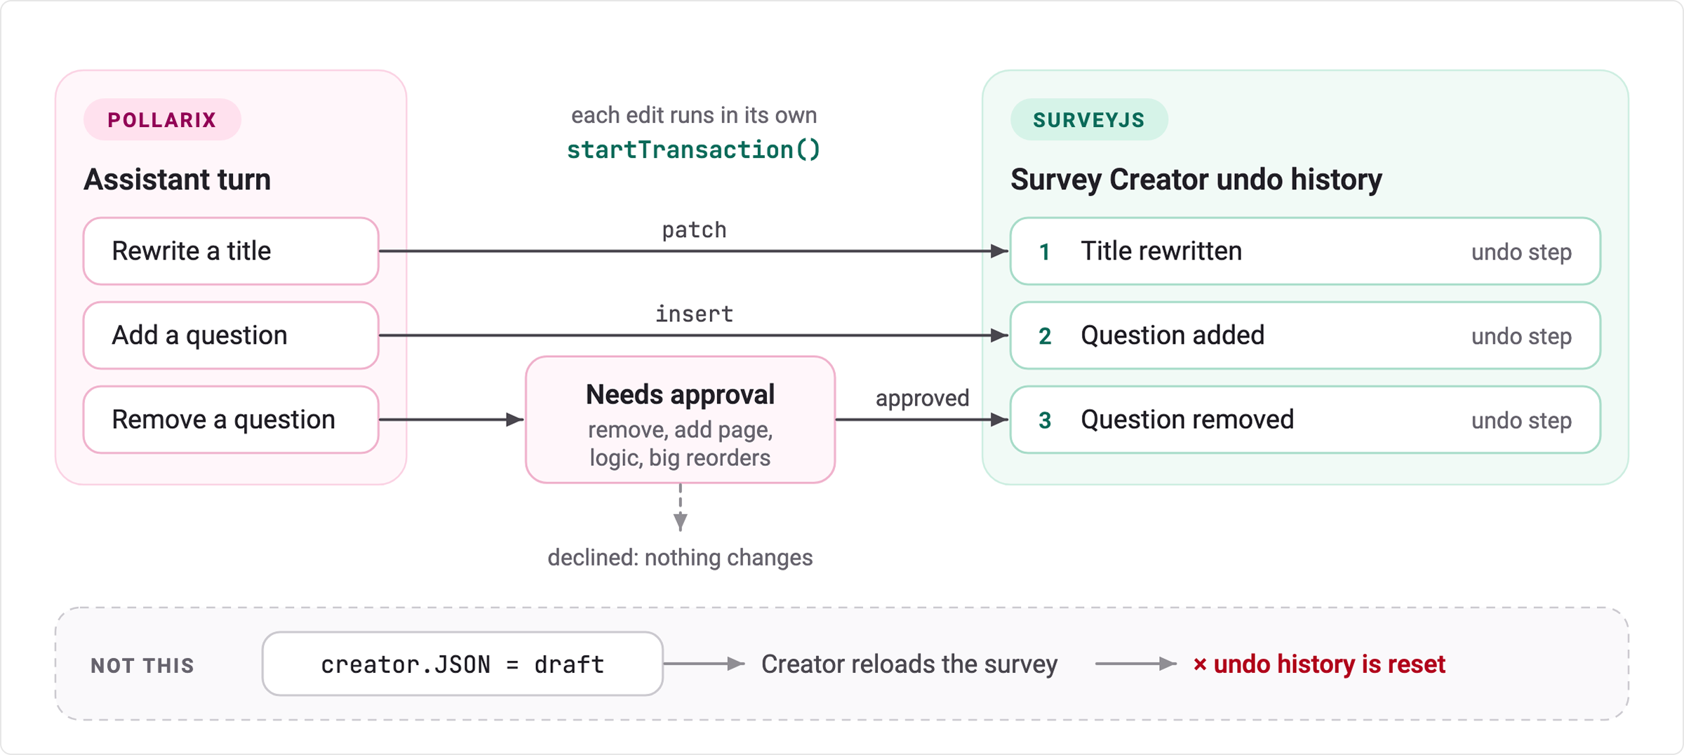Click the POLLARIX badge label
This screenshot has height=755, width=1684.
click(x=162, y=120)
